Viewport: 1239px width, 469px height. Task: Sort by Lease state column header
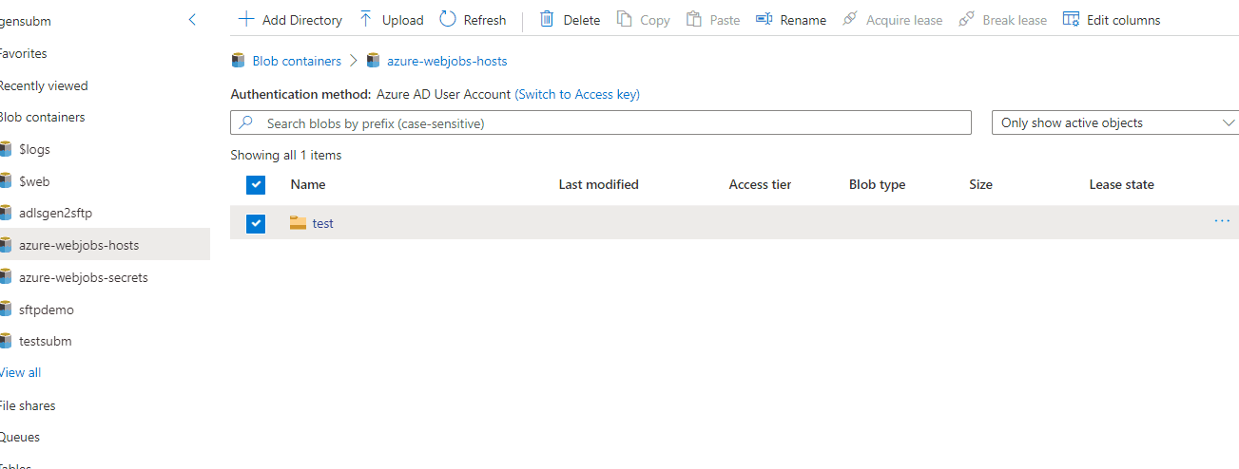tap(1122, 184)
